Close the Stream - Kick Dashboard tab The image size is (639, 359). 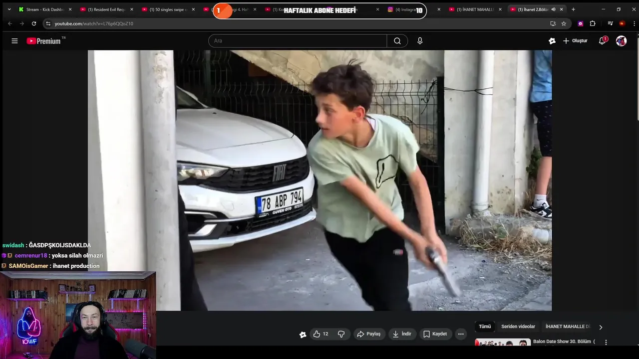pos(70,9)
